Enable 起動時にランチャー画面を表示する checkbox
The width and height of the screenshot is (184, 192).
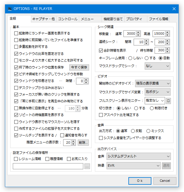(x=16, y=33)
